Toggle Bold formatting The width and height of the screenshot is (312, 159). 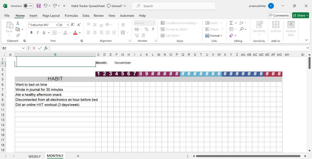[x=31, y=32]
